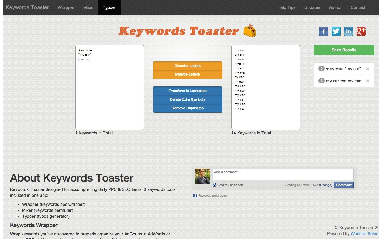Viewport: 382px width, 239px height.
Task: Click the green Save Results button
Action: coord(344,50)
